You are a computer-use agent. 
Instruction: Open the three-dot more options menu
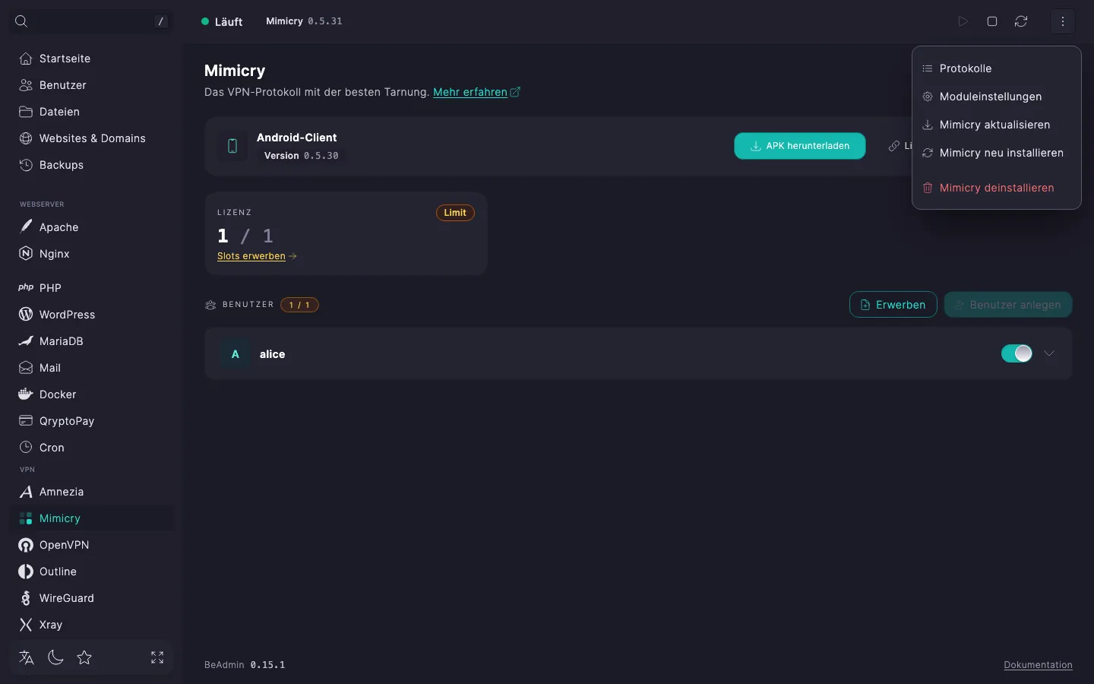tap(1063, 21)
